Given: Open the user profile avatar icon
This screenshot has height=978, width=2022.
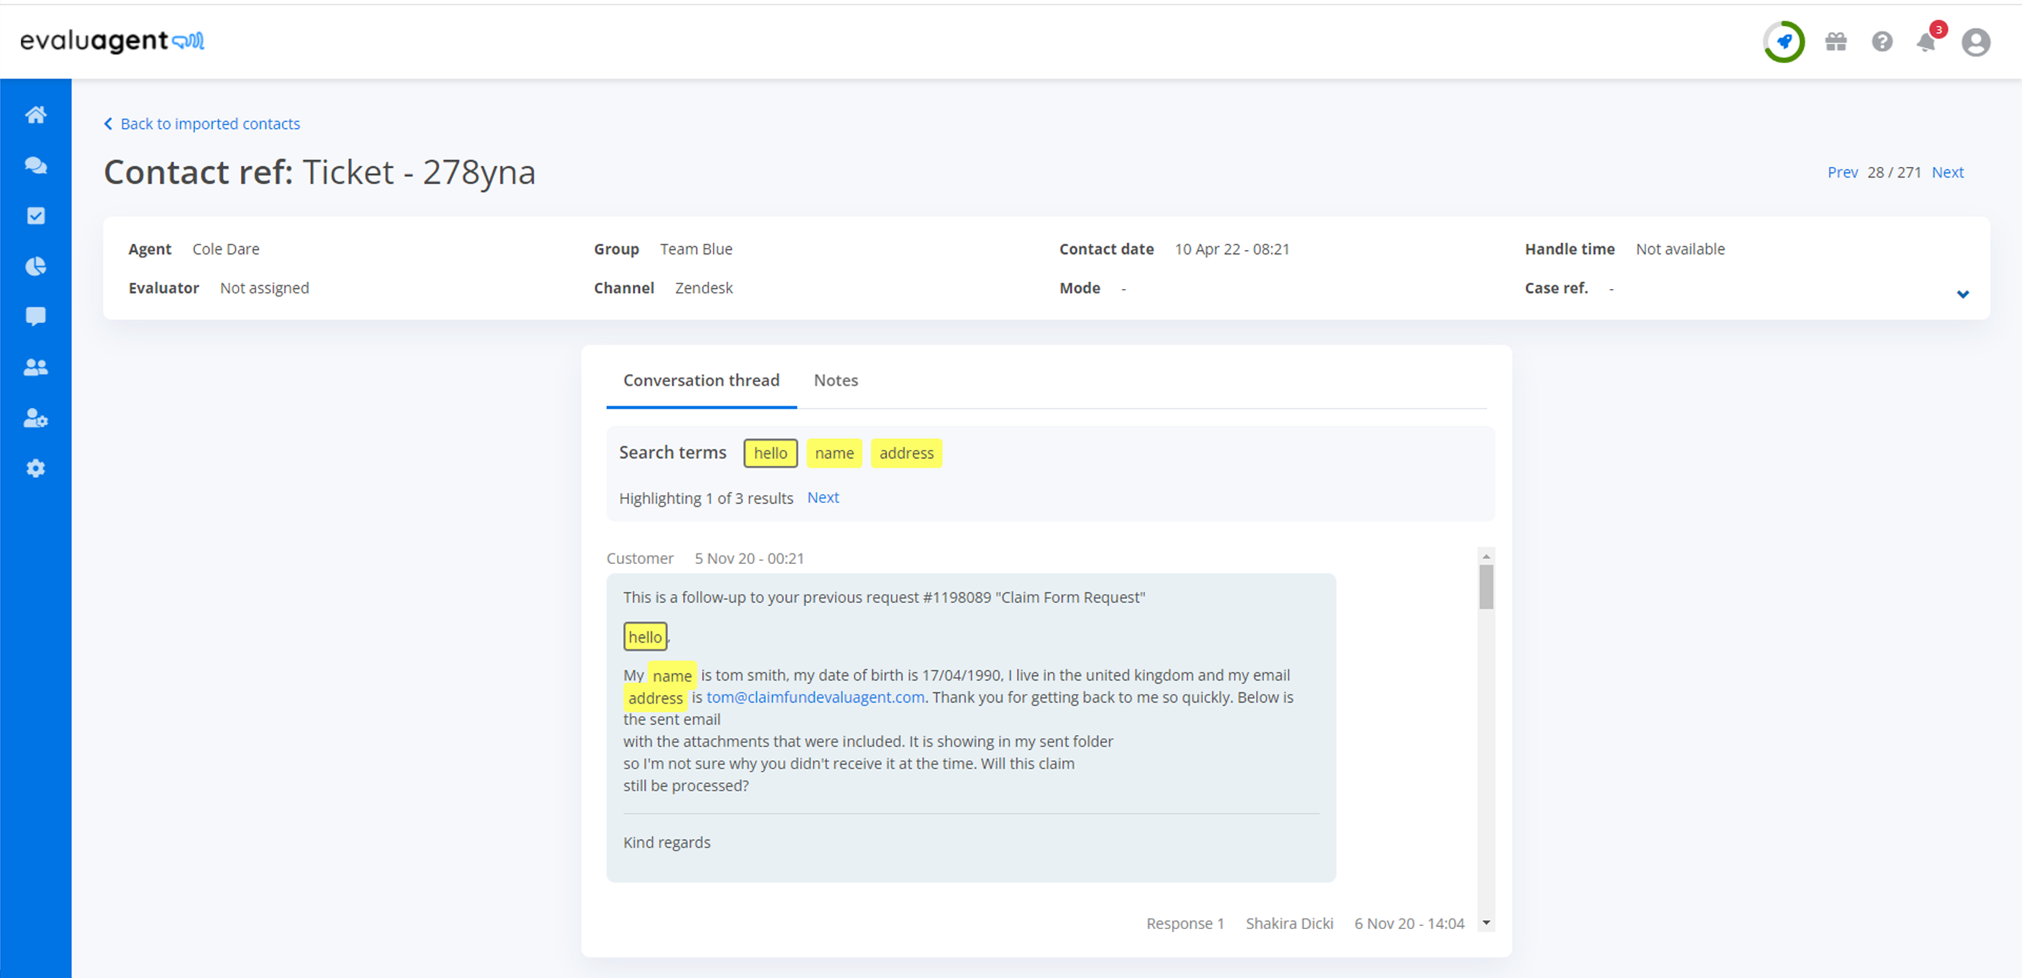Looking at the screenshot, I should pos(1975,42).
